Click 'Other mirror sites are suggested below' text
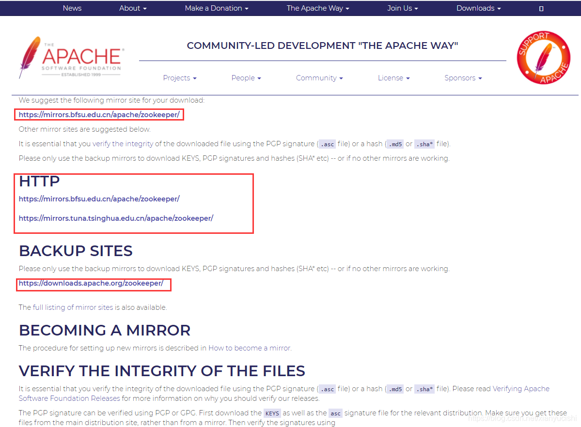 click(84, 129)
